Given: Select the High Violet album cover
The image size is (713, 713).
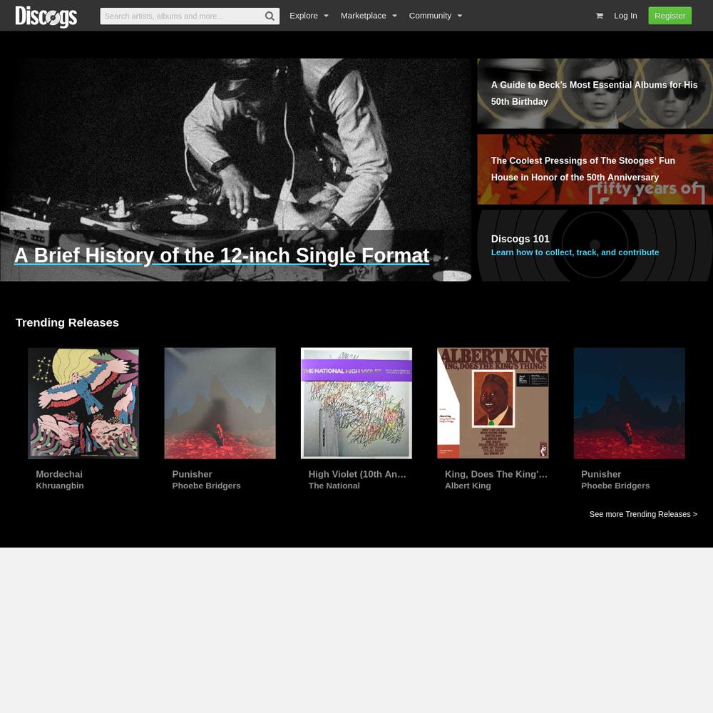Looking at the screenshot, I should click(356, 404).
